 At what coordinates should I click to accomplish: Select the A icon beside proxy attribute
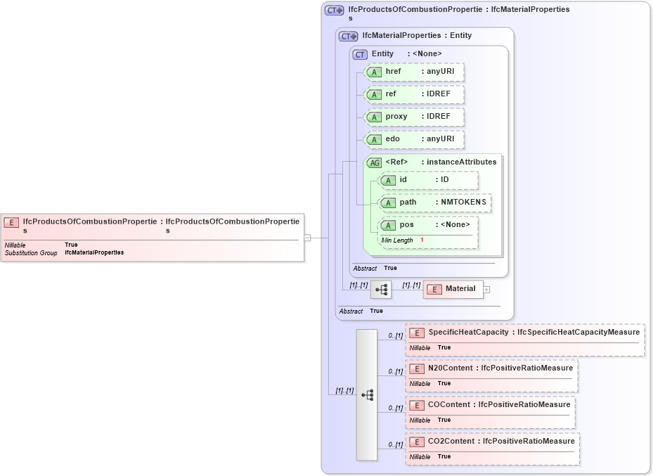click(374, 117)
